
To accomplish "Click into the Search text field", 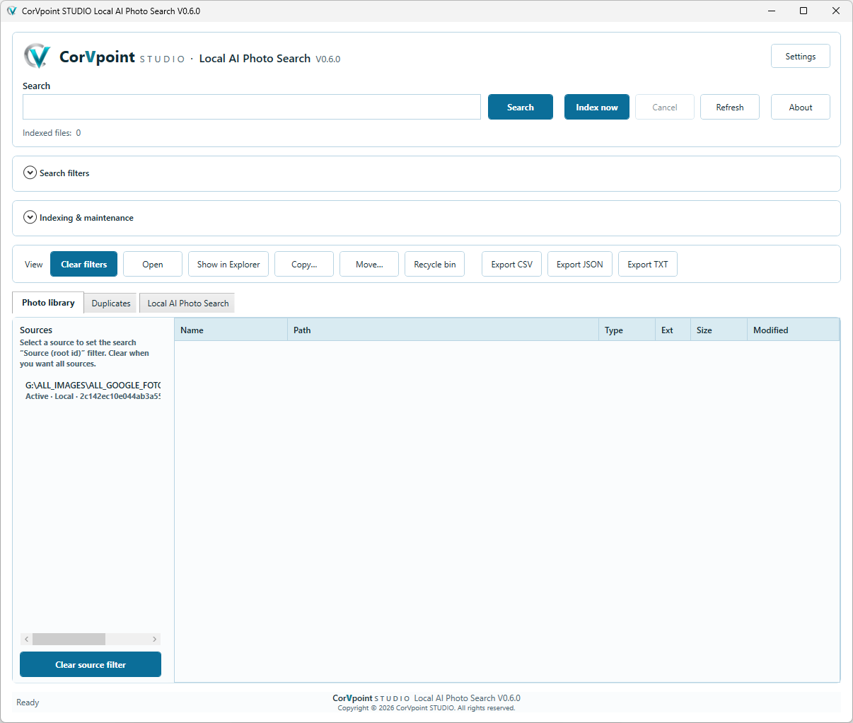I will [x=251, y=107].
